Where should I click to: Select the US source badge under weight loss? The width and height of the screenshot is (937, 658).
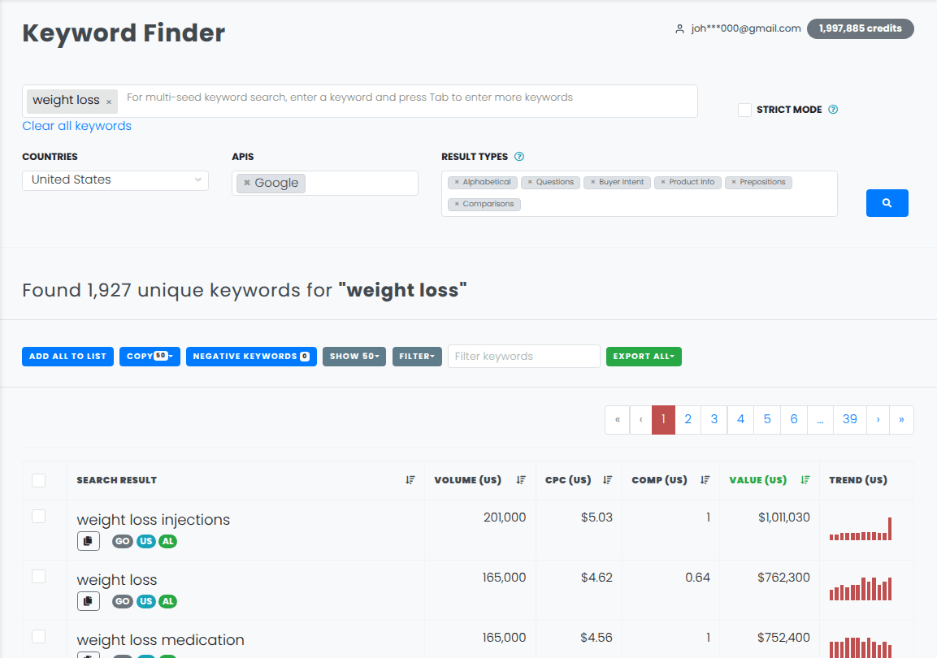(x=145, y=601)
